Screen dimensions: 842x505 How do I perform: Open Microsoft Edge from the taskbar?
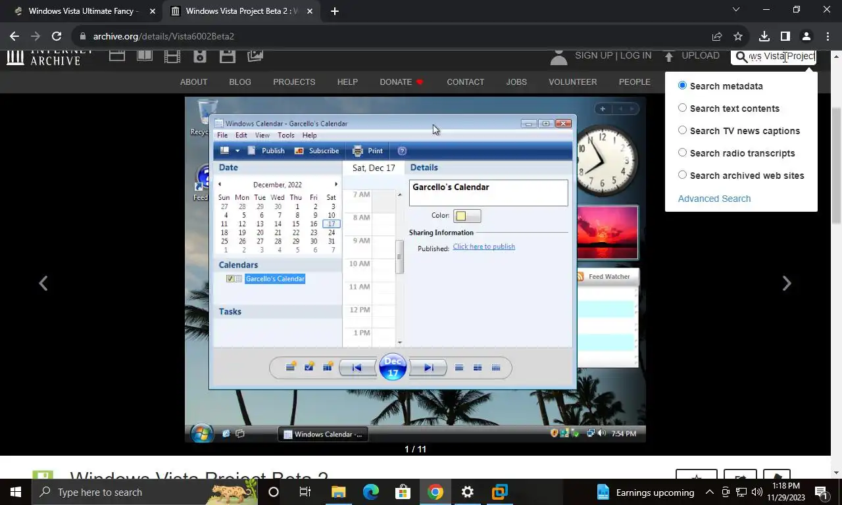[x=371, y=492]
